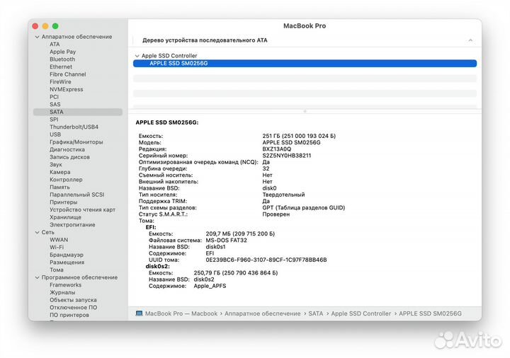Collapse the Аппаратное обеспечение section
The width and height of the screenshot is (510, 358).
pos(37,37)
